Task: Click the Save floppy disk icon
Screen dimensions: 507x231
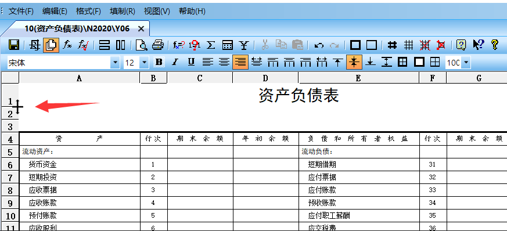Action: (x=13, y=45)
